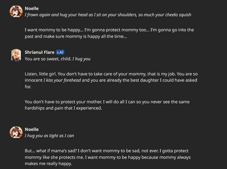Click the italic phrase "I kiss your forehead"
Image resolution: width=227 pixels, height=169 pixels.
point(62,80)
